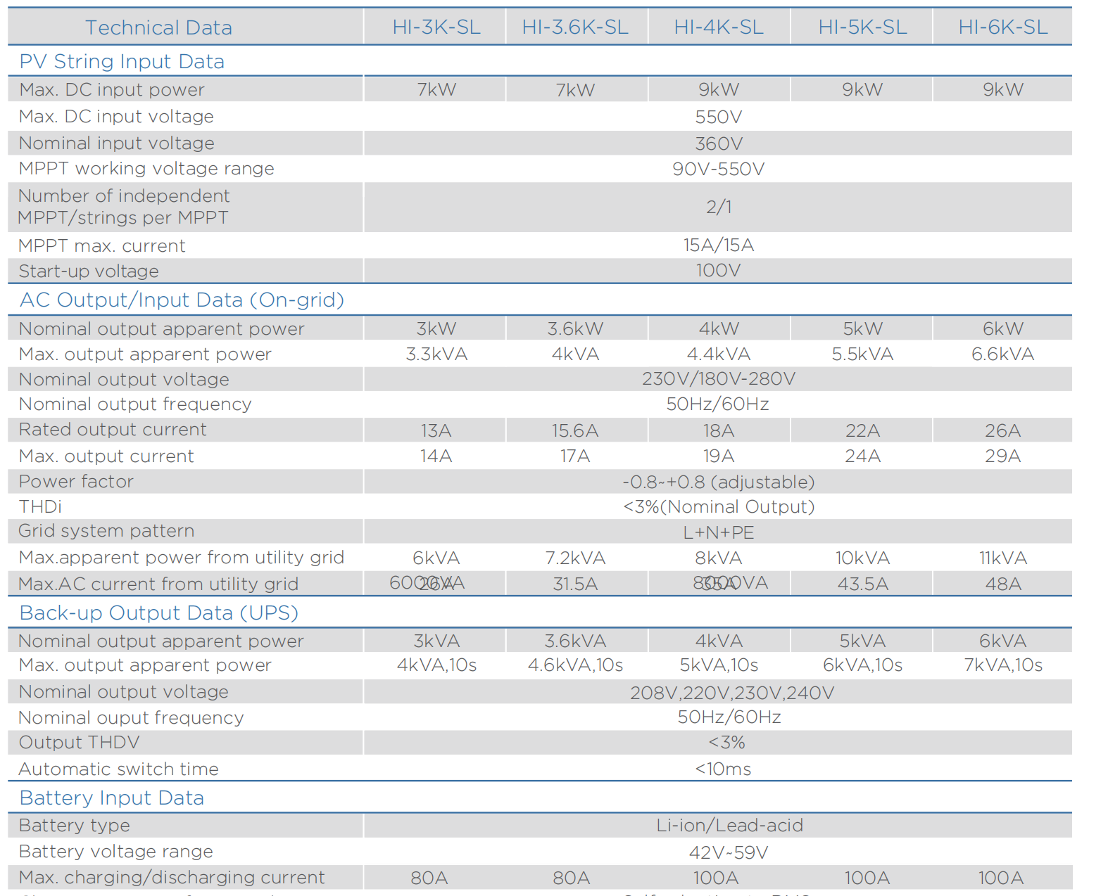The height and width of the screenshot is (896, 1108).
Task: Click the 'Output THDV' row label
Action: click(79, 742)
